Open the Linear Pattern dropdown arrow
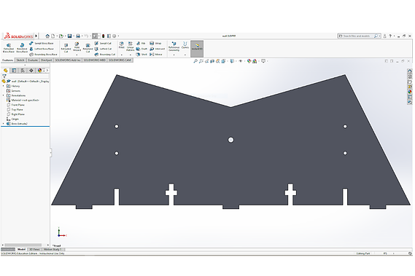Viewport: 415px width, 276px height. [131, 55]
